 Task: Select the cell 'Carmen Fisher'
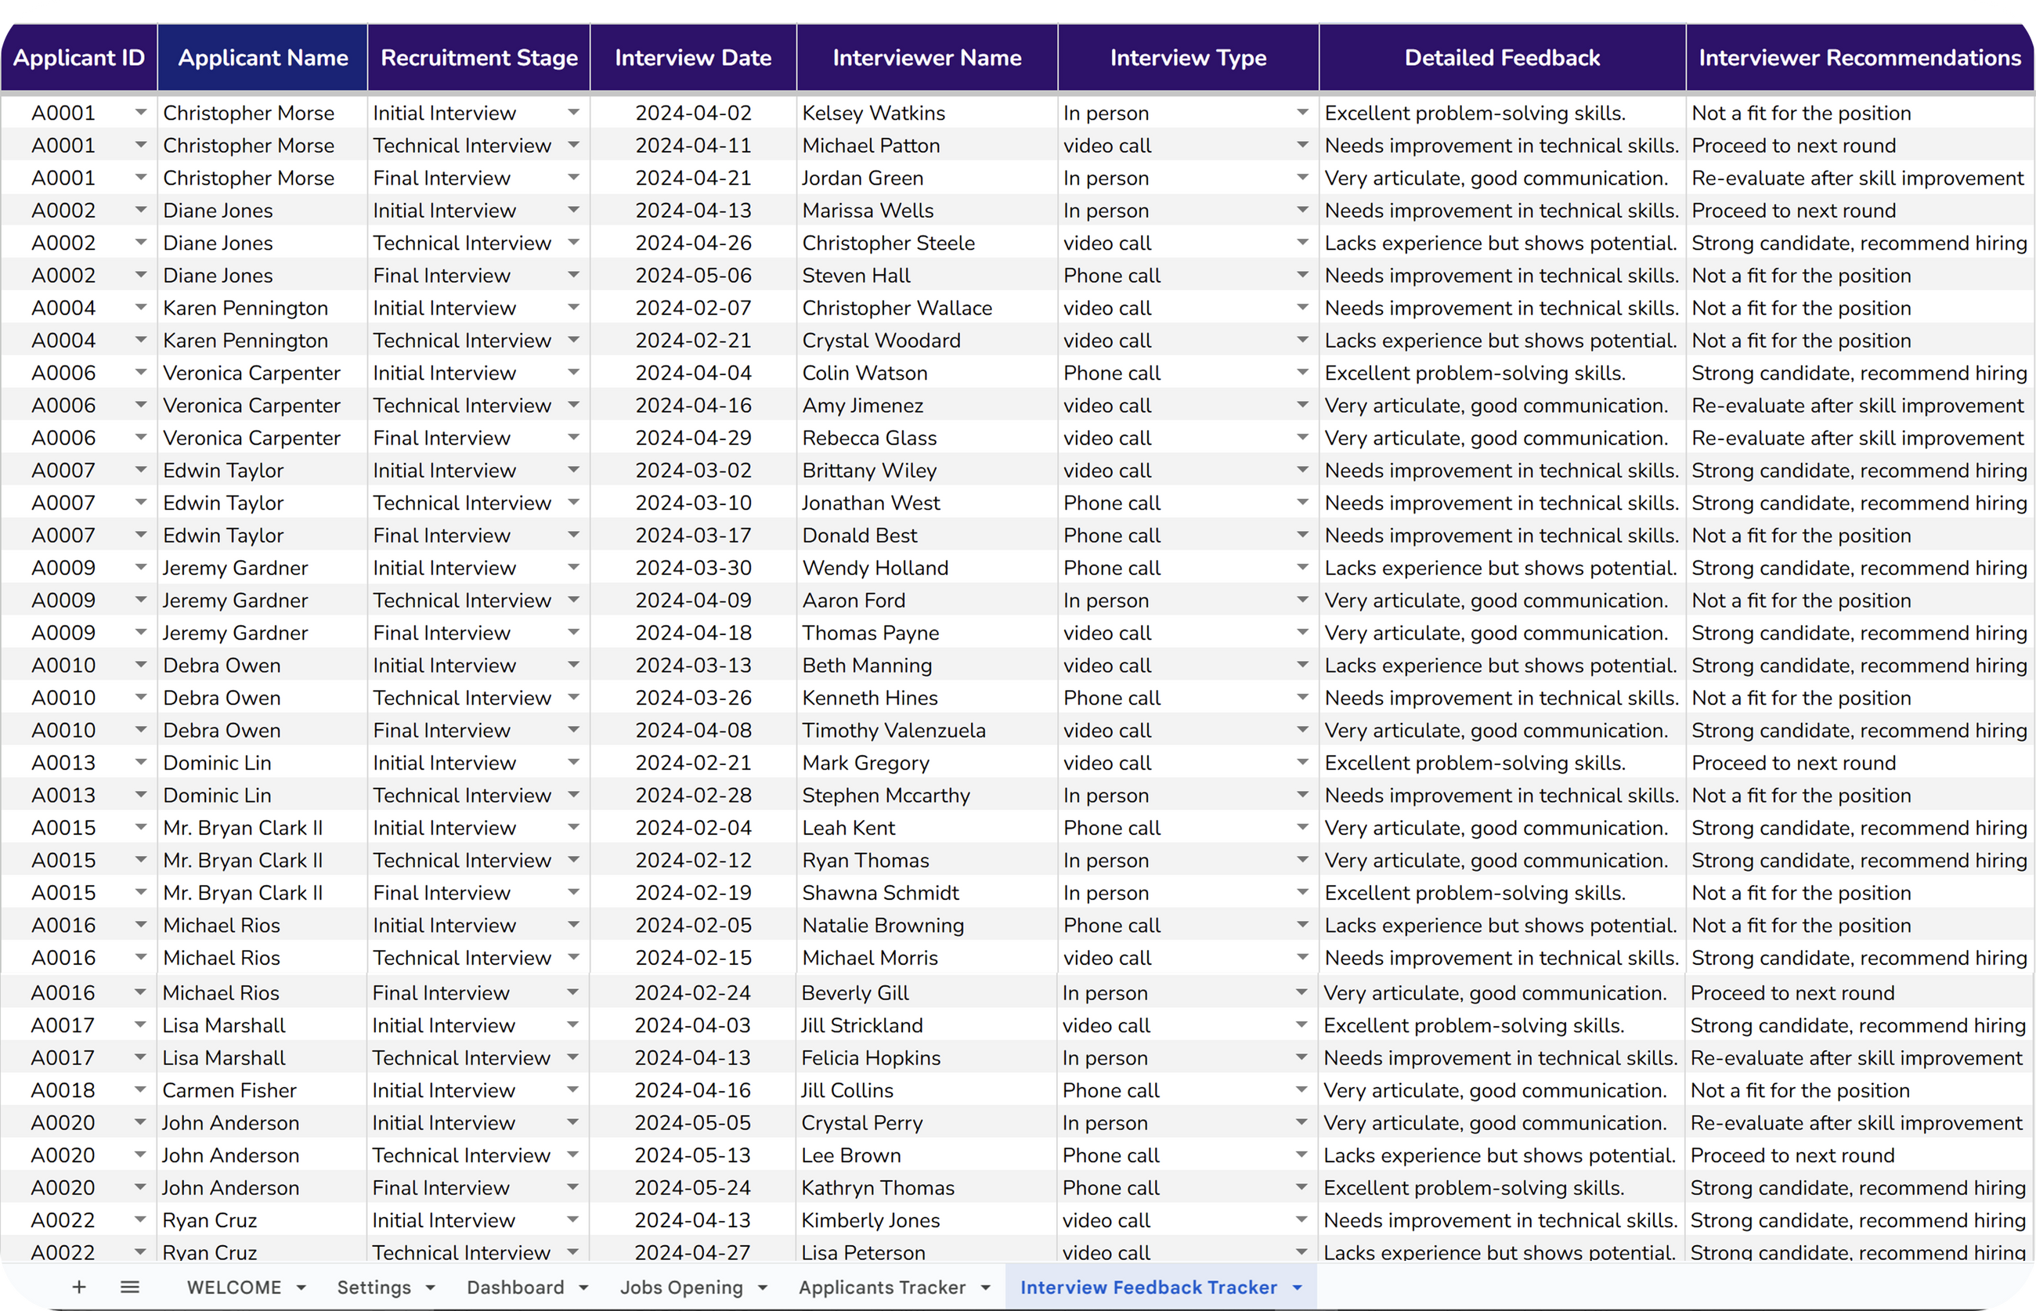(262, 1089)
